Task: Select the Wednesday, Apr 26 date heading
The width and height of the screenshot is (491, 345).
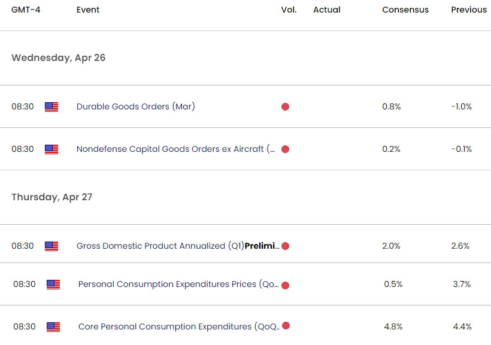Action: click(59, 58)
